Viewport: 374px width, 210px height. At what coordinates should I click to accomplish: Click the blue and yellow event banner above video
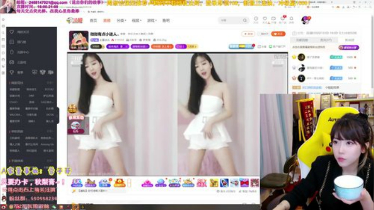[x=241, y=46]
